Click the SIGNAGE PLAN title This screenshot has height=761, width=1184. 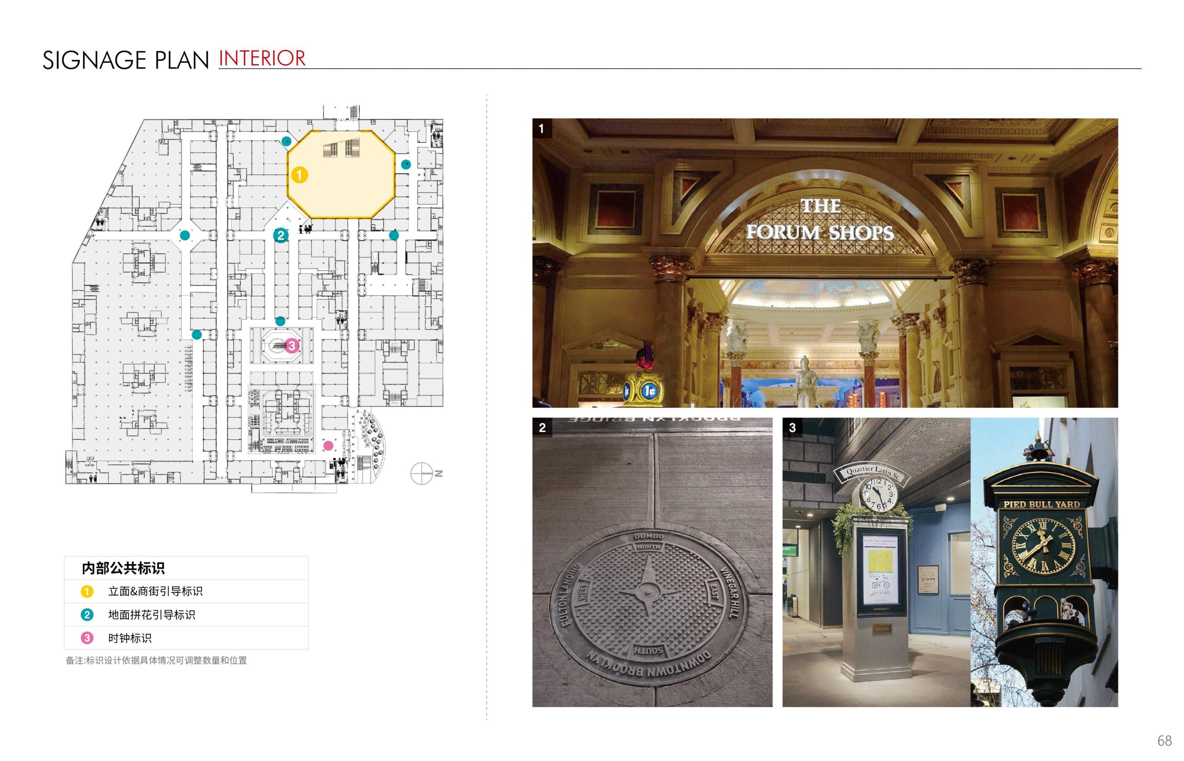pos(126,60)
